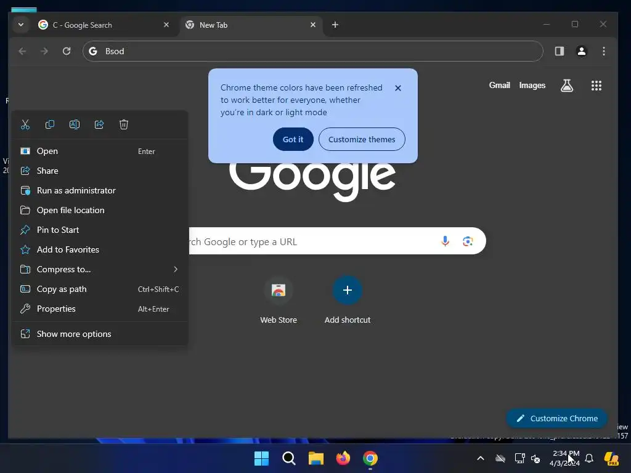The image size is (631, 473).
Task: Select Copy as path
Action: pos(100,289)
